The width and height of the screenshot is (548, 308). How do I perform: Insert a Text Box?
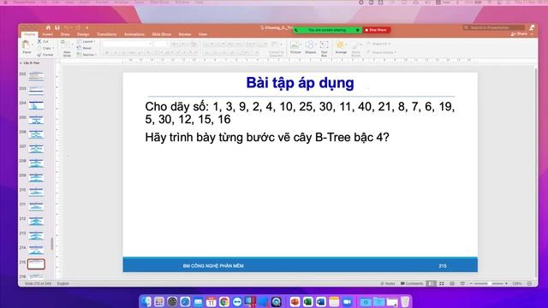click(324, 48)
